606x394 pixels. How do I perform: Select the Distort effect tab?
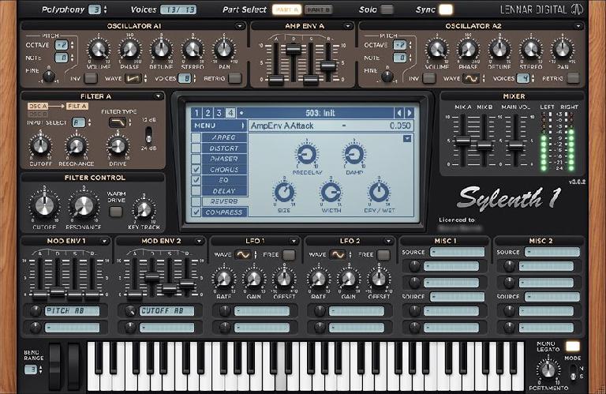[224, 148]
